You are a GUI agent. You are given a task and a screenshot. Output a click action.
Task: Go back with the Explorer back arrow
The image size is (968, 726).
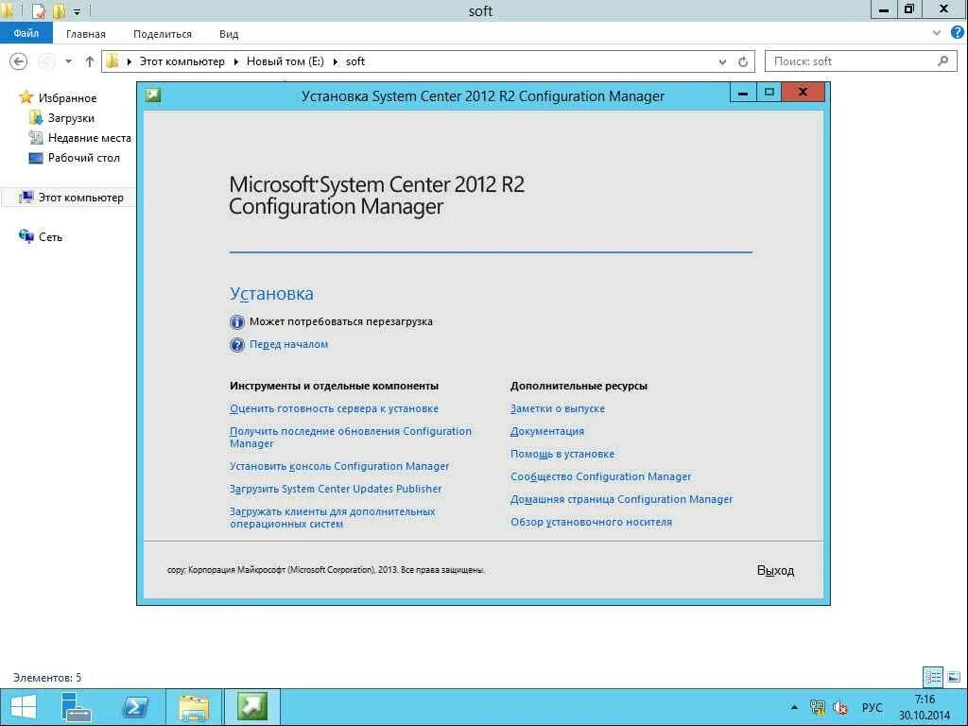click(19, 61)
